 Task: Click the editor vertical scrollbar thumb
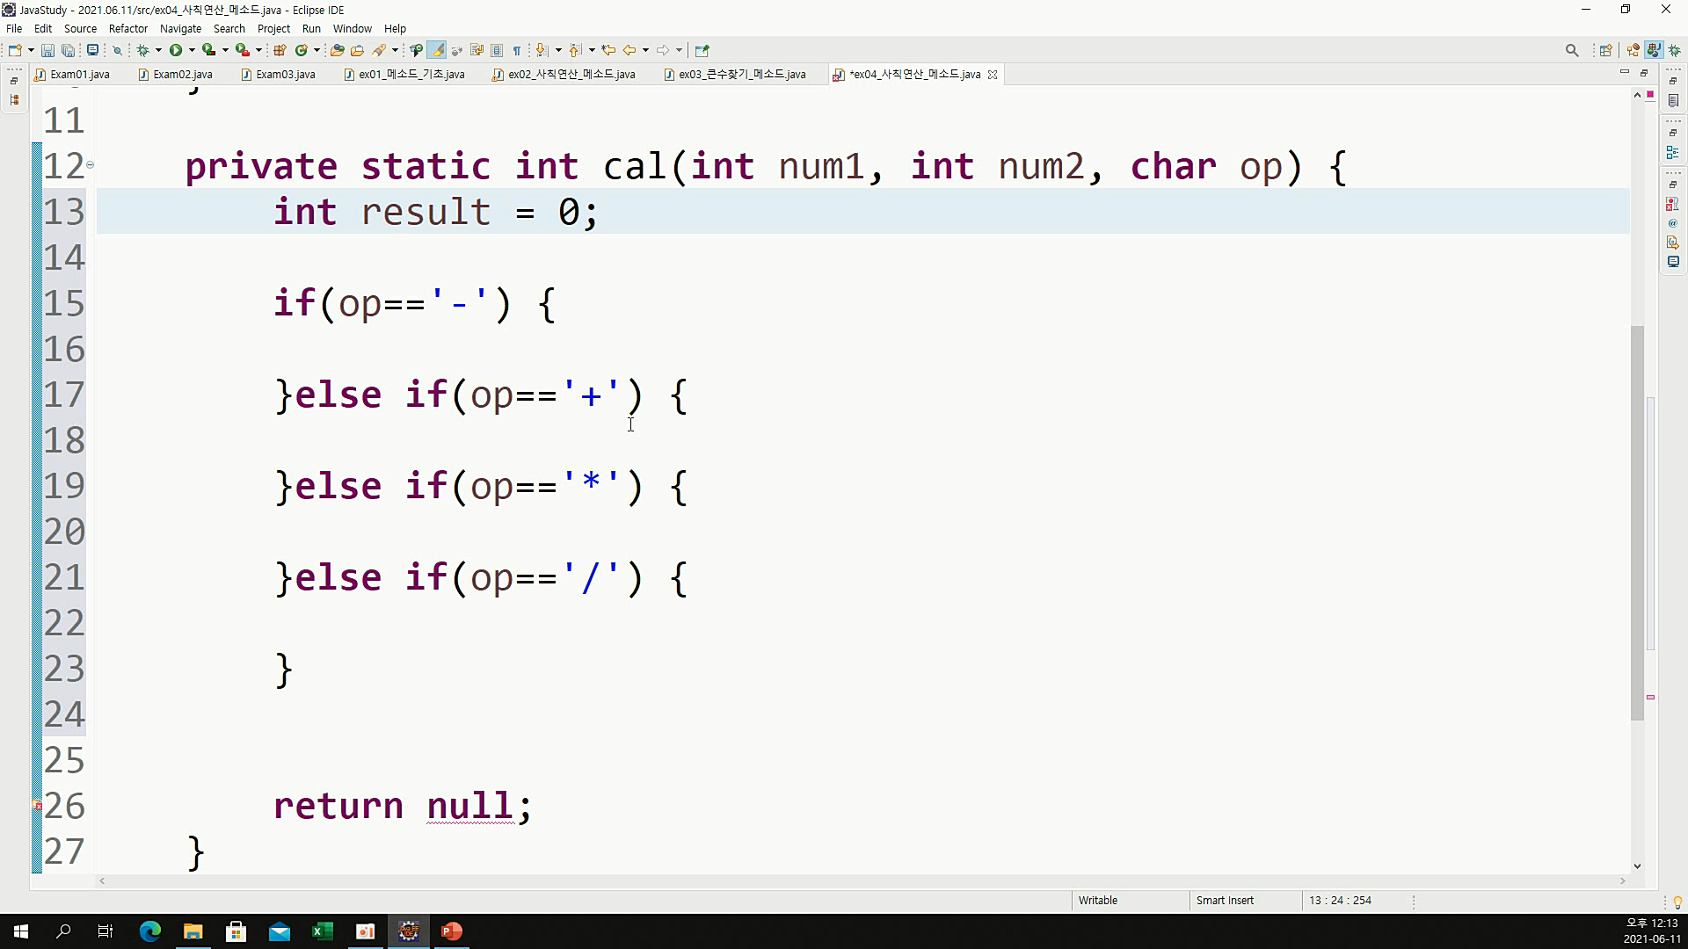click(x=1637, y=523)
